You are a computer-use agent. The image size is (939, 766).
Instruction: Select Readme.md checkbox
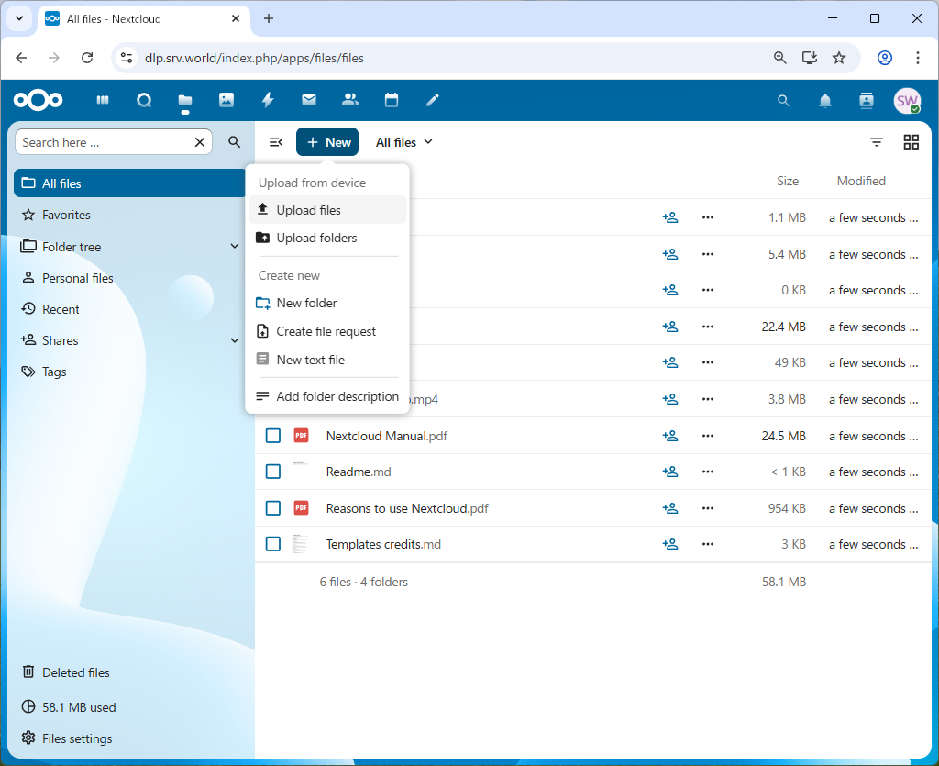coord(273,472)
